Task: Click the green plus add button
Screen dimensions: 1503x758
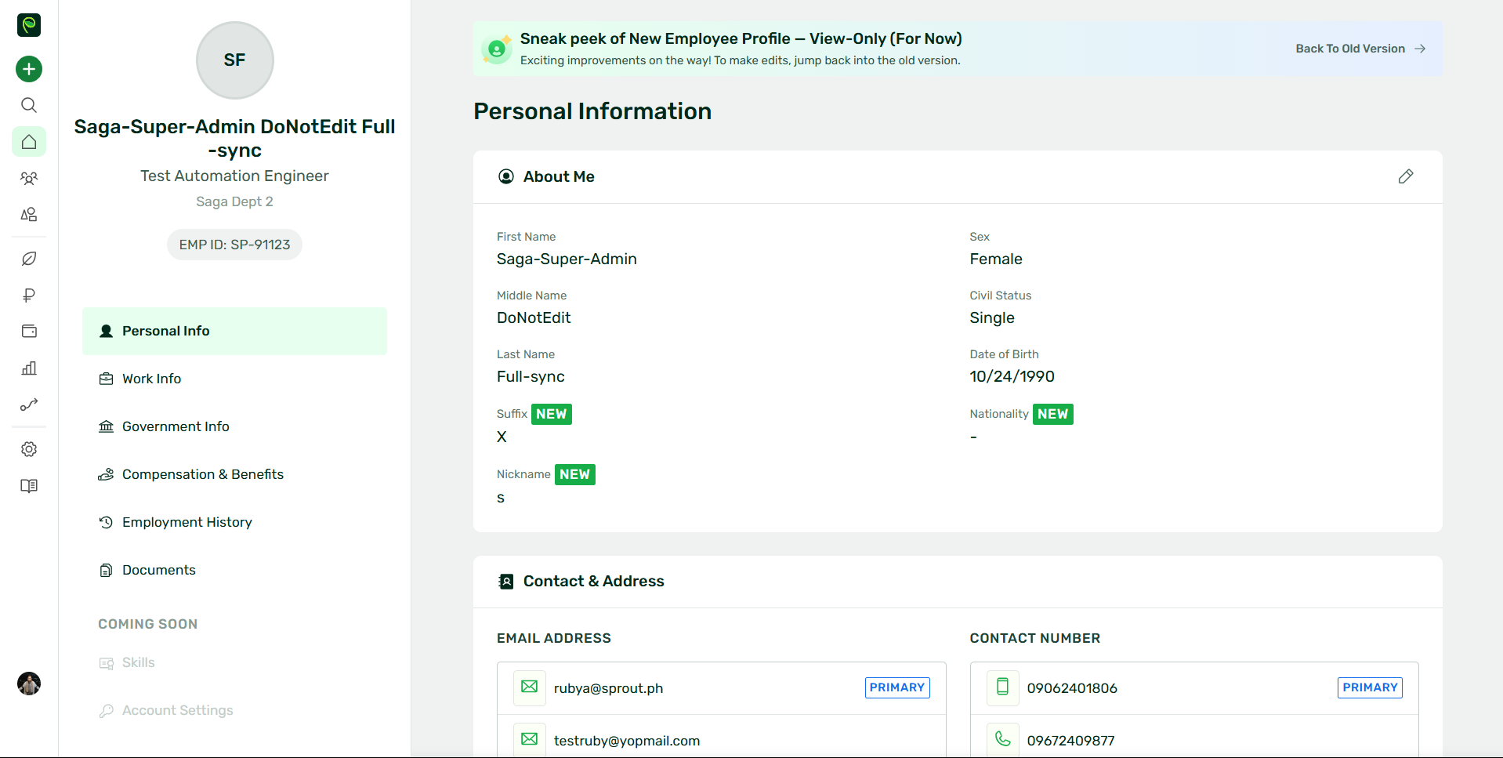Action: pos(29,69)
